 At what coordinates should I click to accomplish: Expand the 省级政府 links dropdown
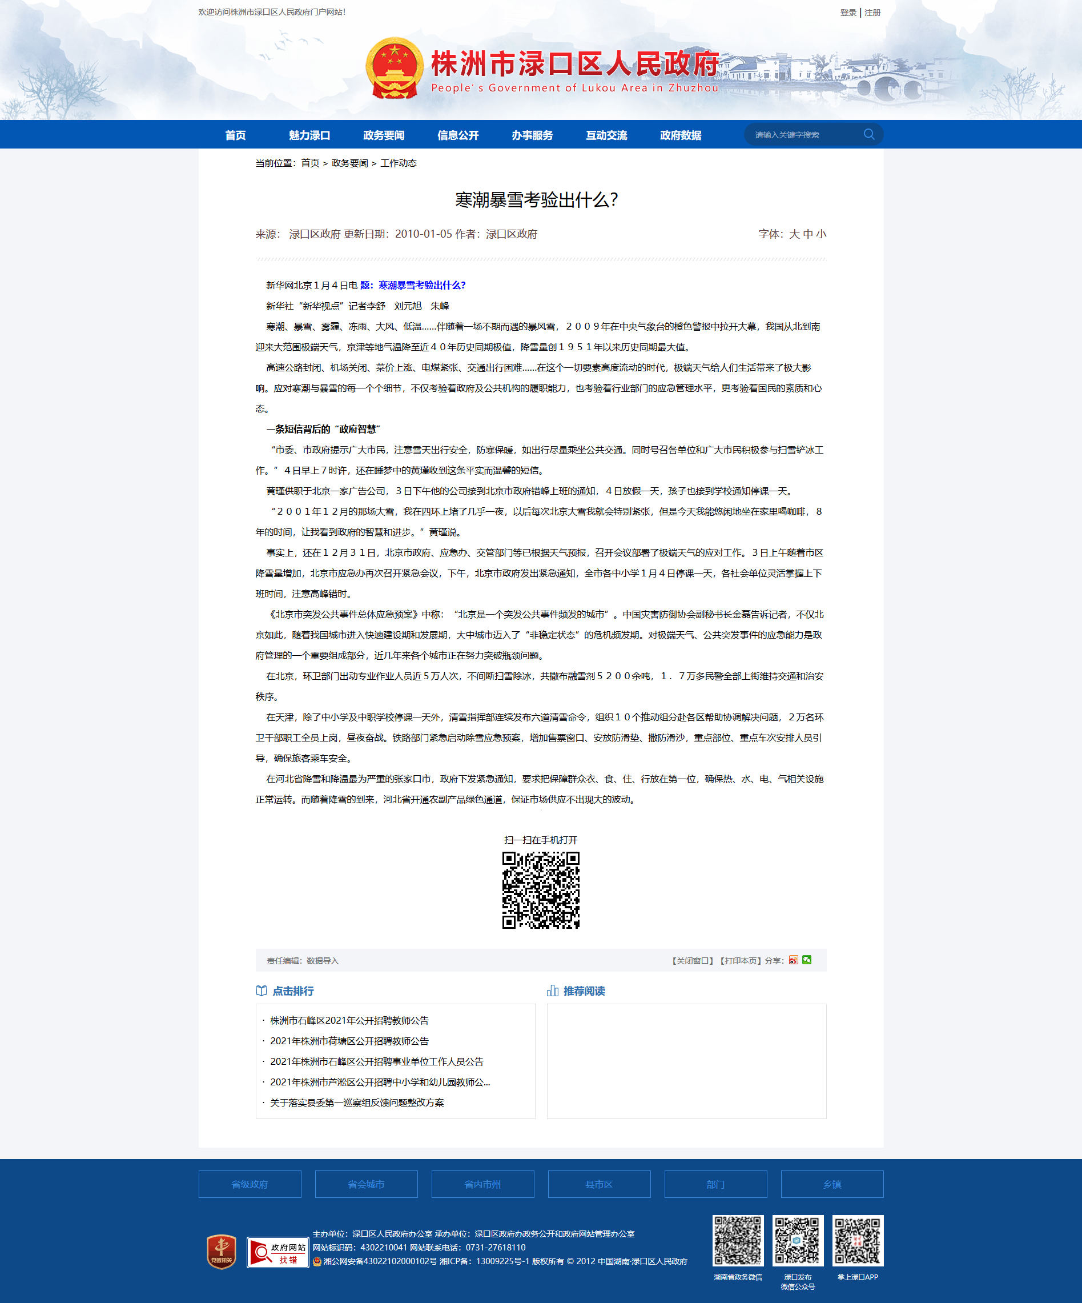(x=250, y=1184)
